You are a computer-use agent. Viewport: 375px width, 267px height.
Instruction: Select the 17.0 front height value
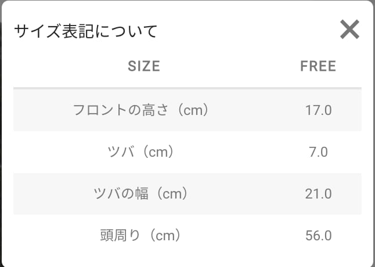318,110
